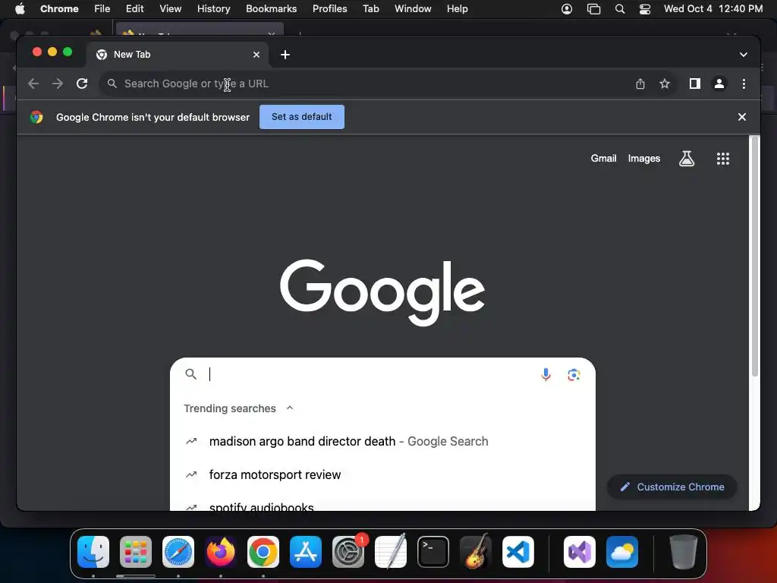Select madison argo band director death suggestion
Screen dimensions: 777x583
pos(382,441)
